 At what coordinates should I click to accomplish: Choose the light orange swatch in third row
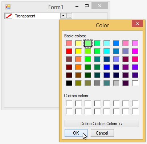click(x=78, y=59)
